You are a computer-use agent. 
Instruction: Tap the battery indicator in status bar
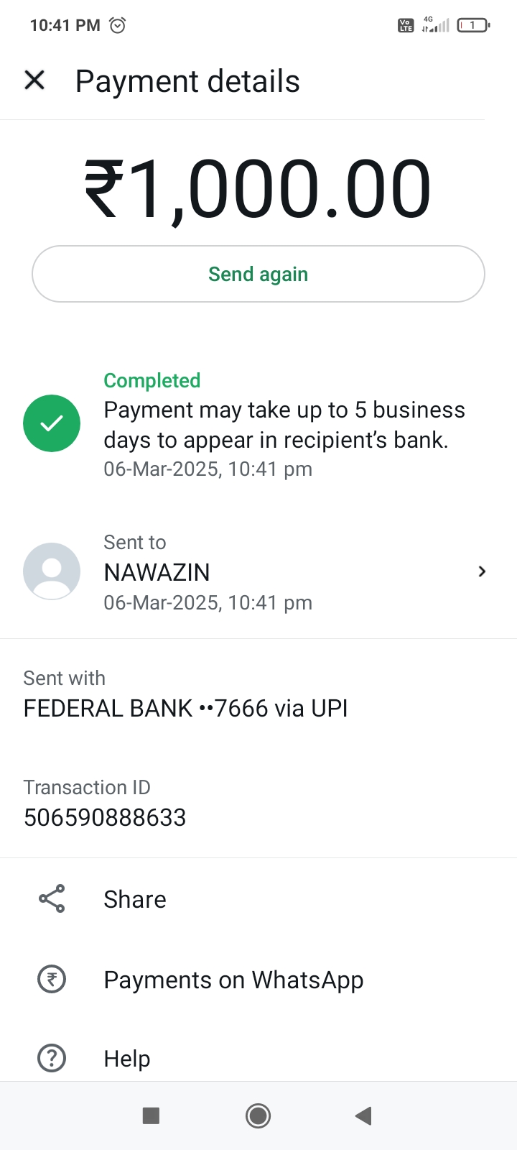tap(472, 25)
